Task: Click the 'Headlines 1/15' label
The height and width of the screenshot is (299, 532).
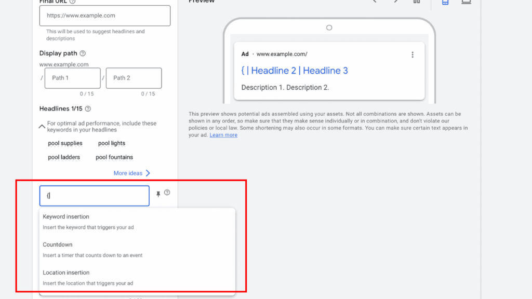Action: (61, 109)
